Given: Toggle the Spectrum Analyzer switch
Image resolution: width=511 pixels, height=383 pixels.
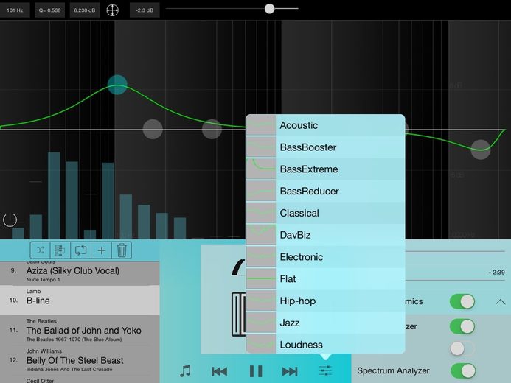Looking at the screenshot, I should point(463,370).
